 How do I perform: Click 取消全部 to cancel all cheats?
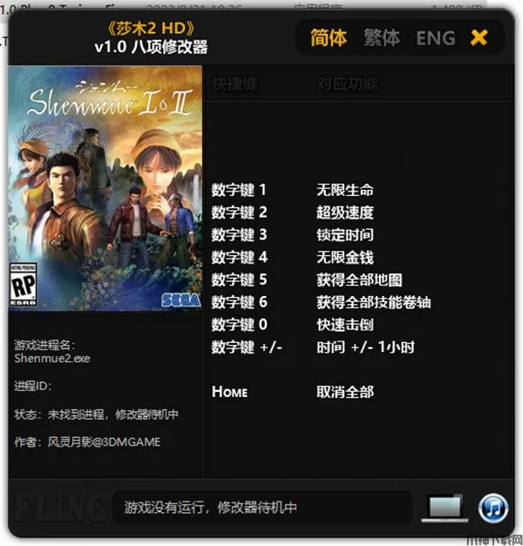[345, 392]
